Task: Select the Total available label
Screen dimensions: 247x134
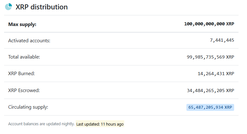Action: tap(24, 57)
